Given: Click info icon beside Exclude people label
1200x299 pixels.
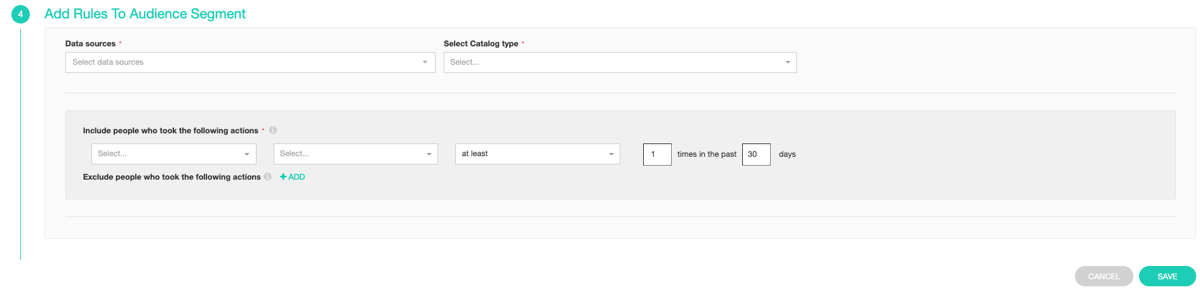Looking at the screenshot, I should pos(268,176).
